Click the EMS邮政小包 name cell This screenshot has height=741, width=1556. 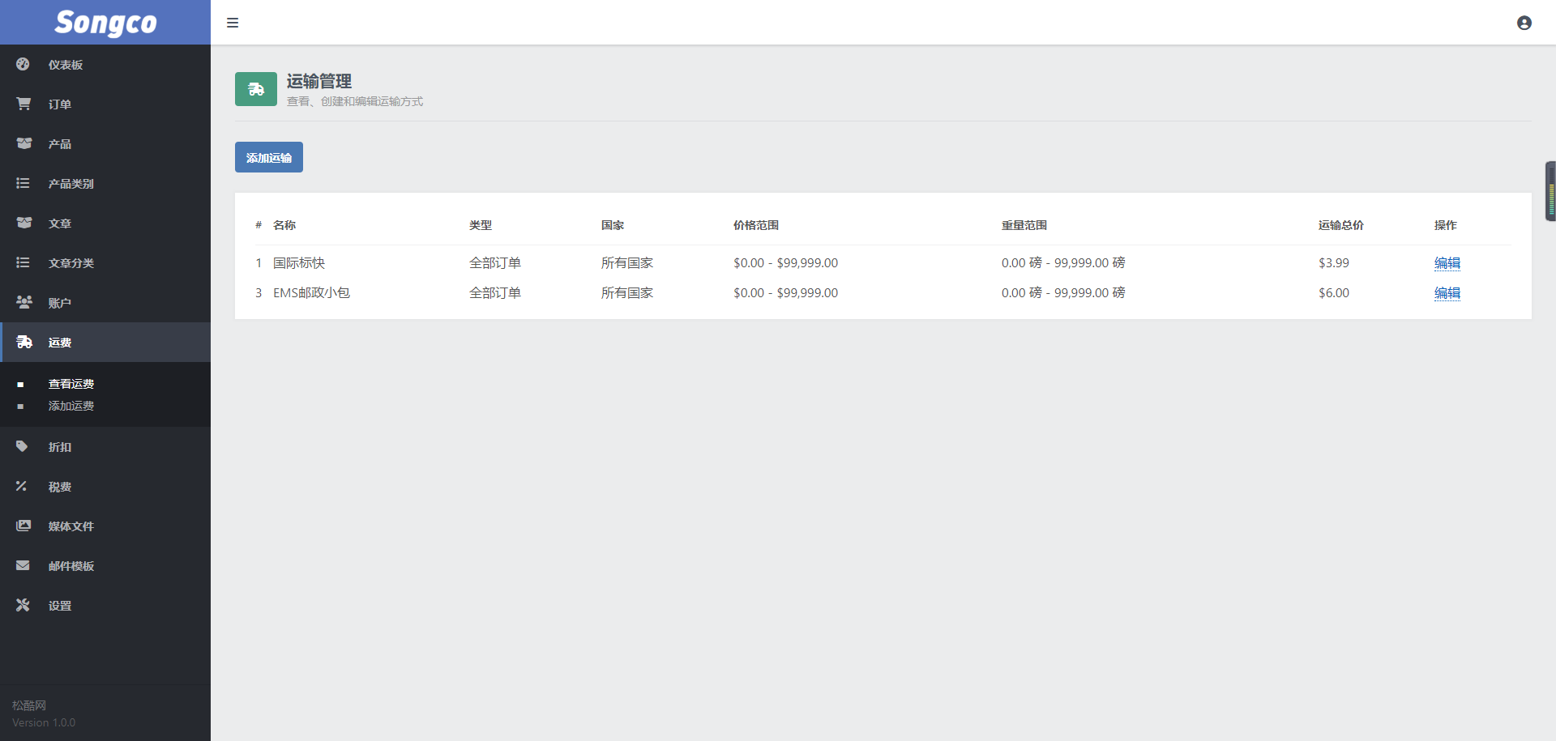coord(312,293)
